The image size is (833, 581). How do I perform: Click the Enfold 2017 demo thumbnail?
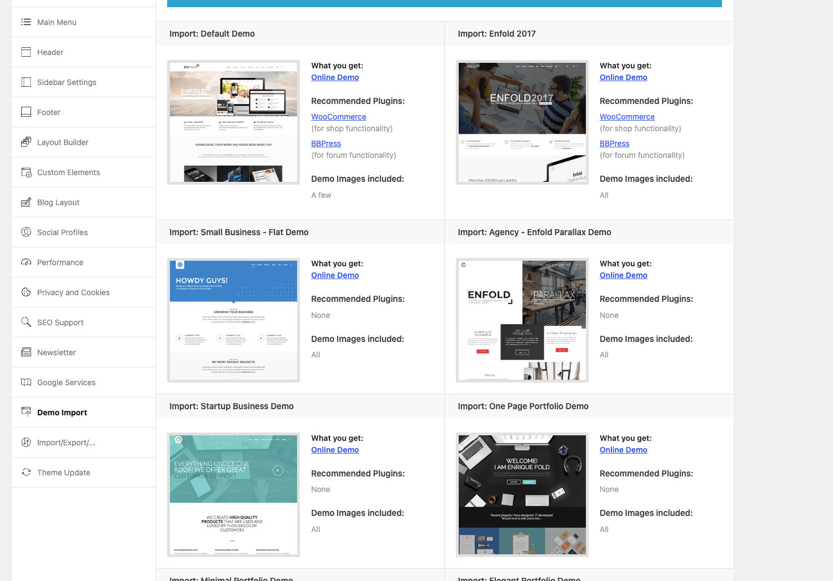click(x=522, y=122)
